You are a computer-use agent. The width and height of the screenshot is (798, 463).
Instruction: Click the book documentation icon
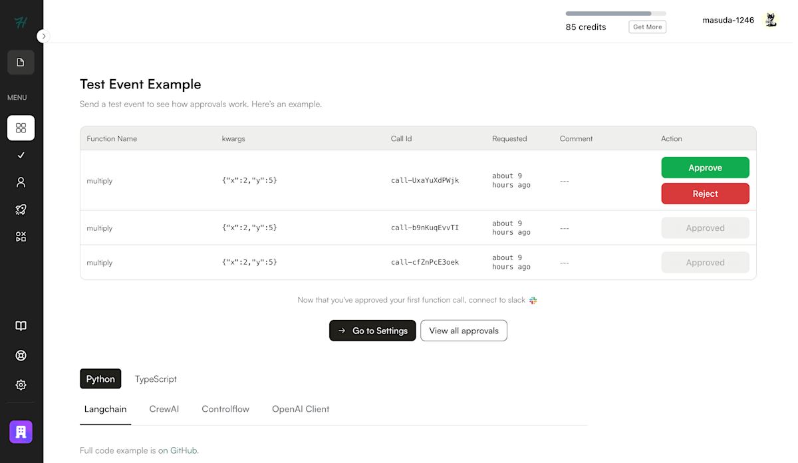[21, 326]
